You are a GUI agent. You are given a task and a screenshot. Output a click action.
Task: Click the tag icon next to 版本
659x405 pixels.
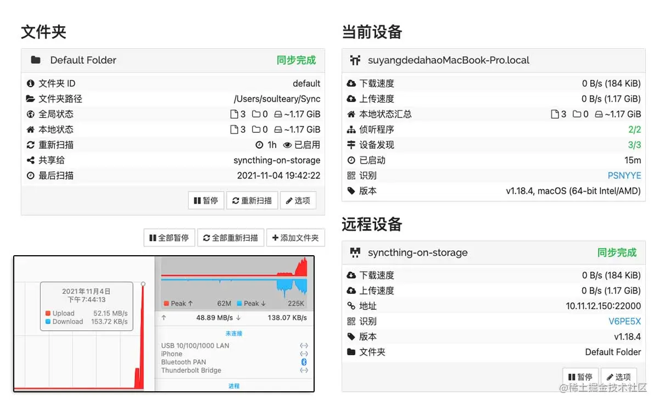pos(352,191)
